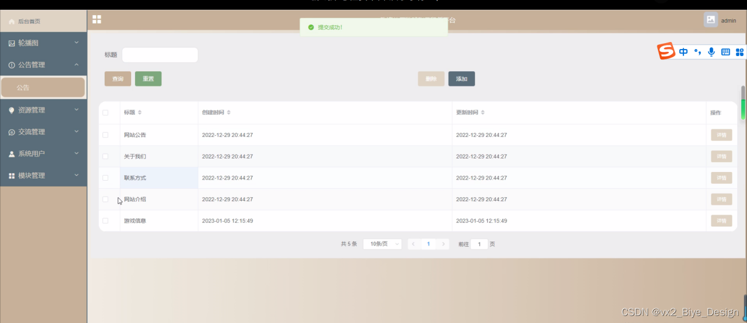Image resolution: width=747 pixels, height=323 pixels.
Task: Open 详情 for row 关于我们
Action: tap(721, 156)
